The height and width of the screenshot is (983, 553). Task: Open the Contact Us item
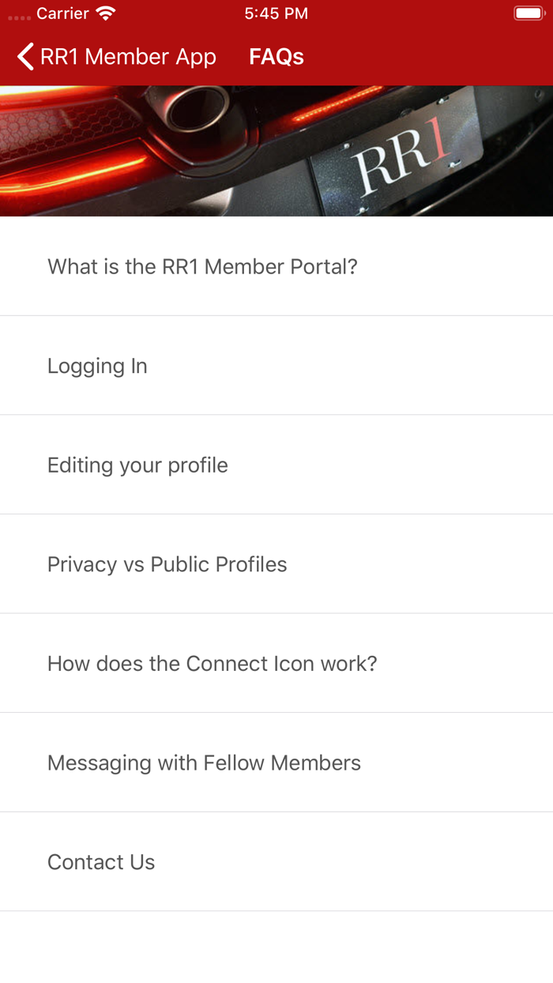pyautogui.click(x=101, y=861)
